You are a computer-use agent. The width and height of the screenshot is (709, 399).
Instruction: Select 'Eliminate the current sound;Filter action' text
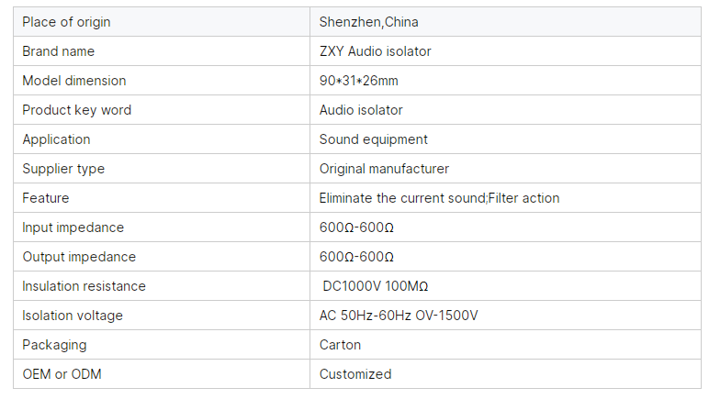tap(440, 198)
